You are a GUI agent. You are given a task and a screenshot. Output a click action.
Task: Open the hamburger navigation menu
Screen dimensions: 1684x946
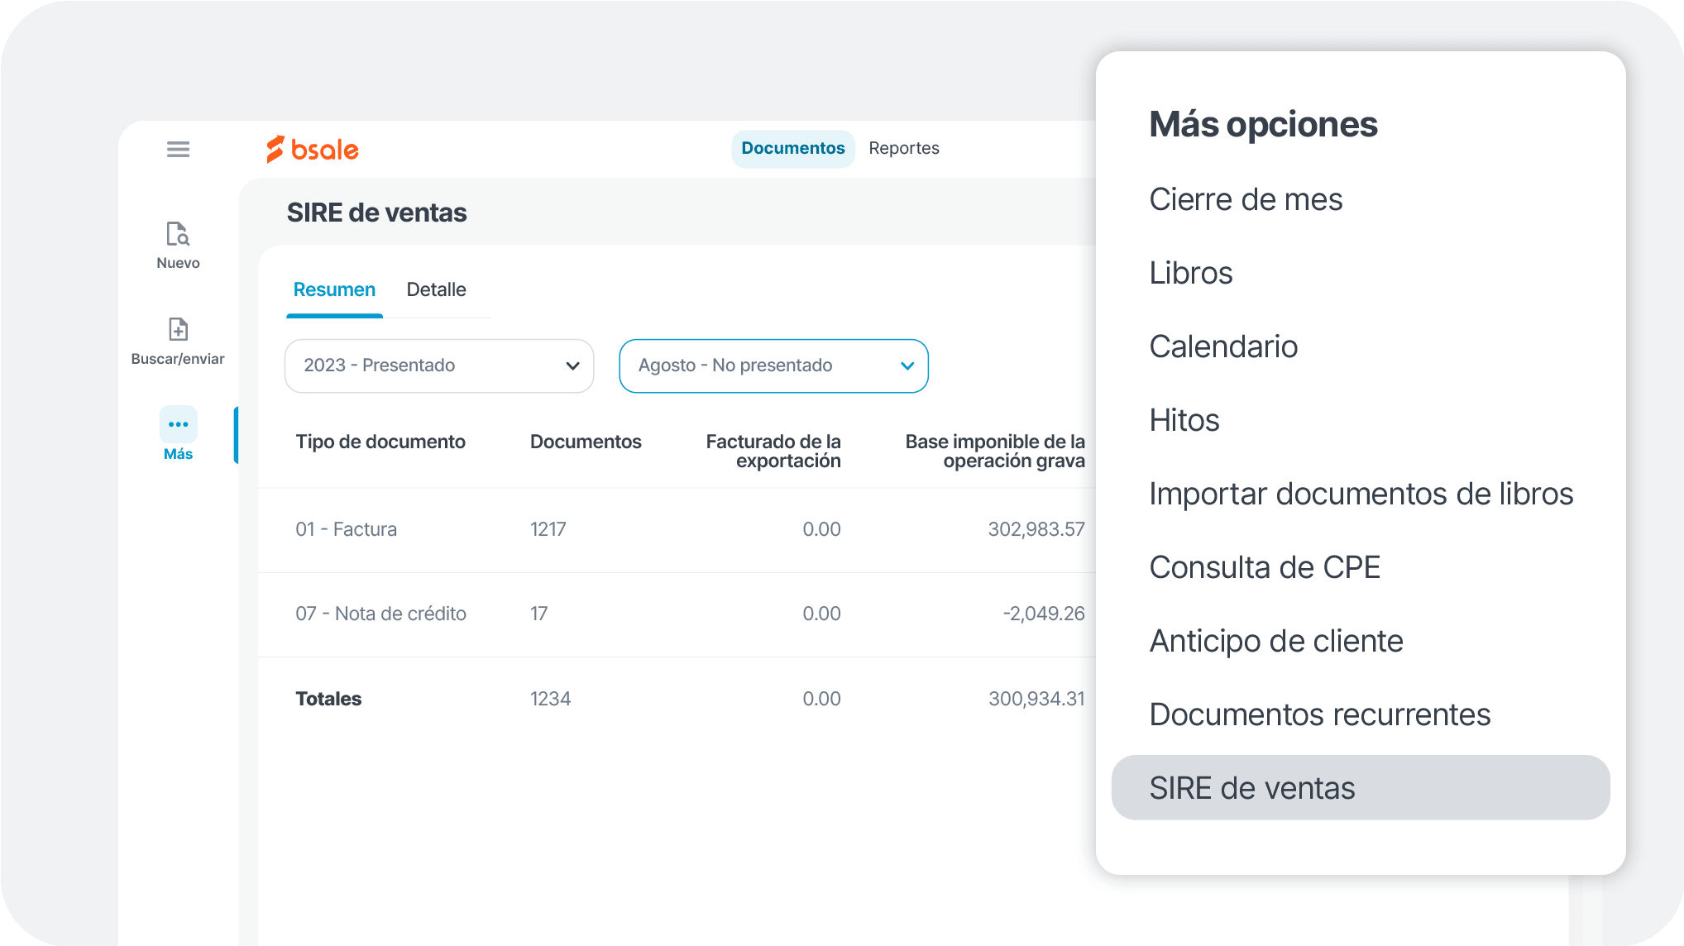[x=178, y=149]
